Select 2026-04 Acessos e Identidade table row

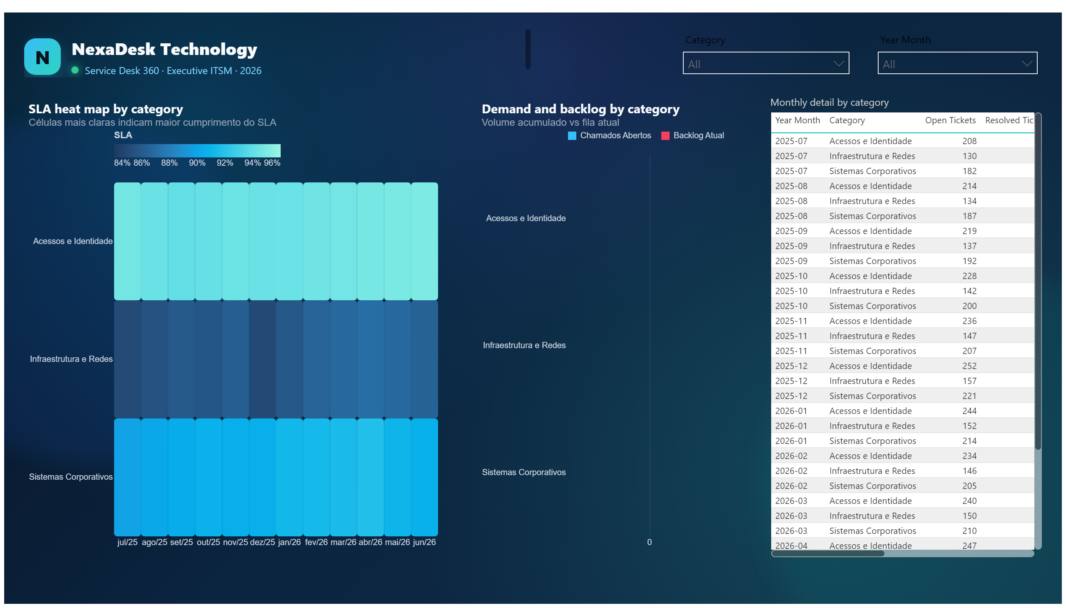[902, 545]
